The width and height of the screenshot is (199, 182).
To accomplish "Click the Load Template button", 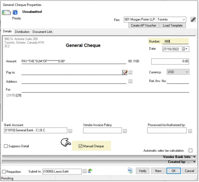I will 173,26.
